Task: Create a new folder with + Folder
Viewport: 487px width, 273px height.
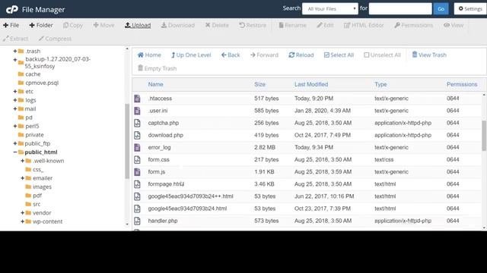Action: [x=41, y=25]
